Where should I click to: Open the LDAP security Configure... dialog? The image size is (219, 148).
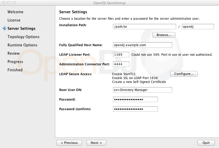[x=184, y=74]
